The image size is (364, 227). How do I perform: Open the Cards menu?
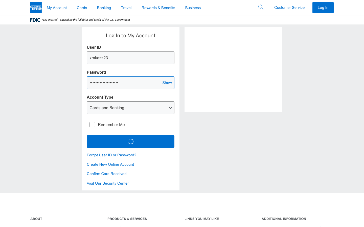point(82,8)
